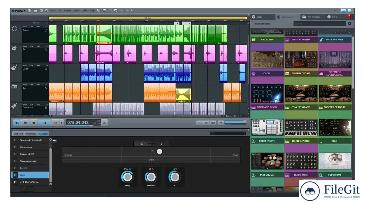This screenshot has width=365, height=205.
Task: Open a project with the folder icon
Action: pos(35,11)
